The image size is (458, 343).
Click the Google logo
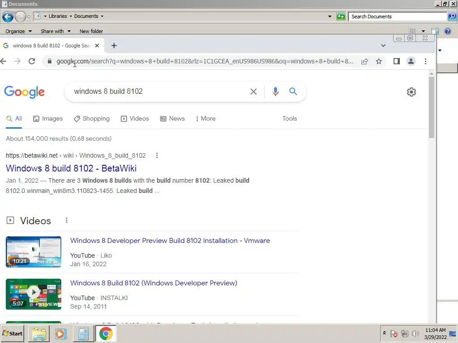25,92
